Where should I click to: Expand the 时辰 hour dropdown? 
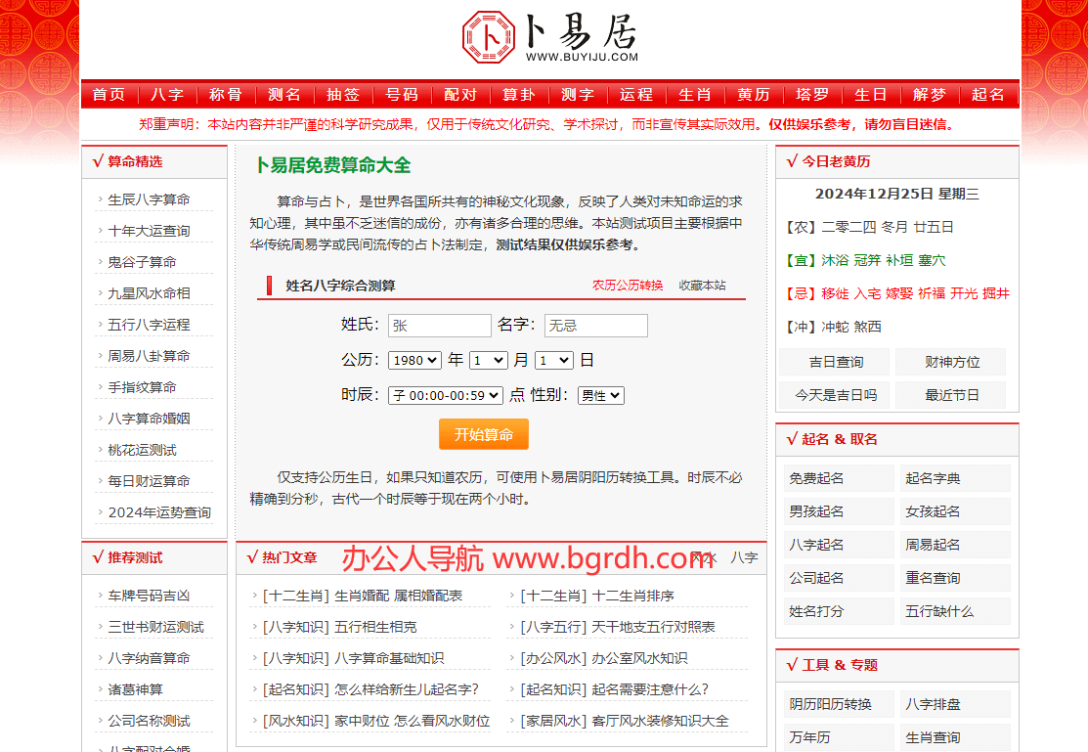(x=445, y=395)
